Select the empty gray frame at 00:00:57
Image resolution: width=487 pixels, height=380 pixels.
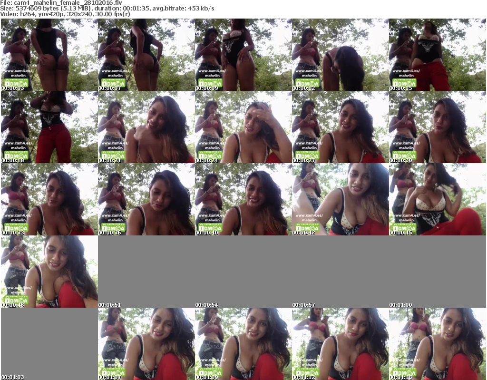click(340, 271)
